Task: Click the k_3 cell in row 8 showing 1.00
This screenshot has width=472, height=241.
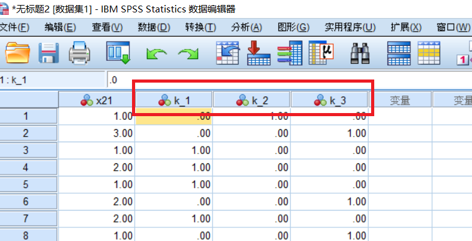Action: point(329,235)
